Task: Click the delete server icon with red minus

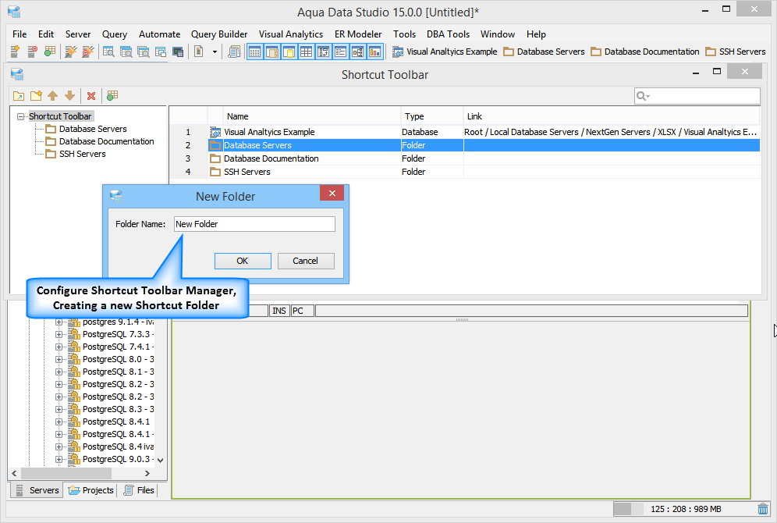Action: (32, 51)
